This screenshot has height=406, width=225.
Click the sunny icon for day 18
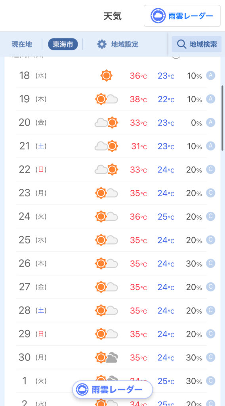coord(106,76)
